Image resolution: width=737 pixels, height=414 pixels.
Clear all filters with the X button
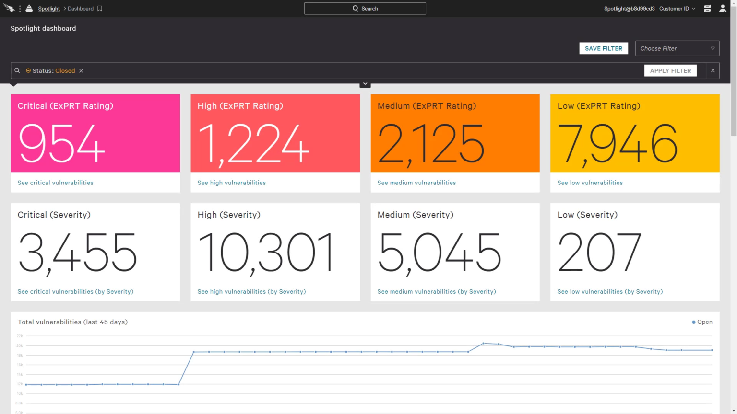coord(713,70)
